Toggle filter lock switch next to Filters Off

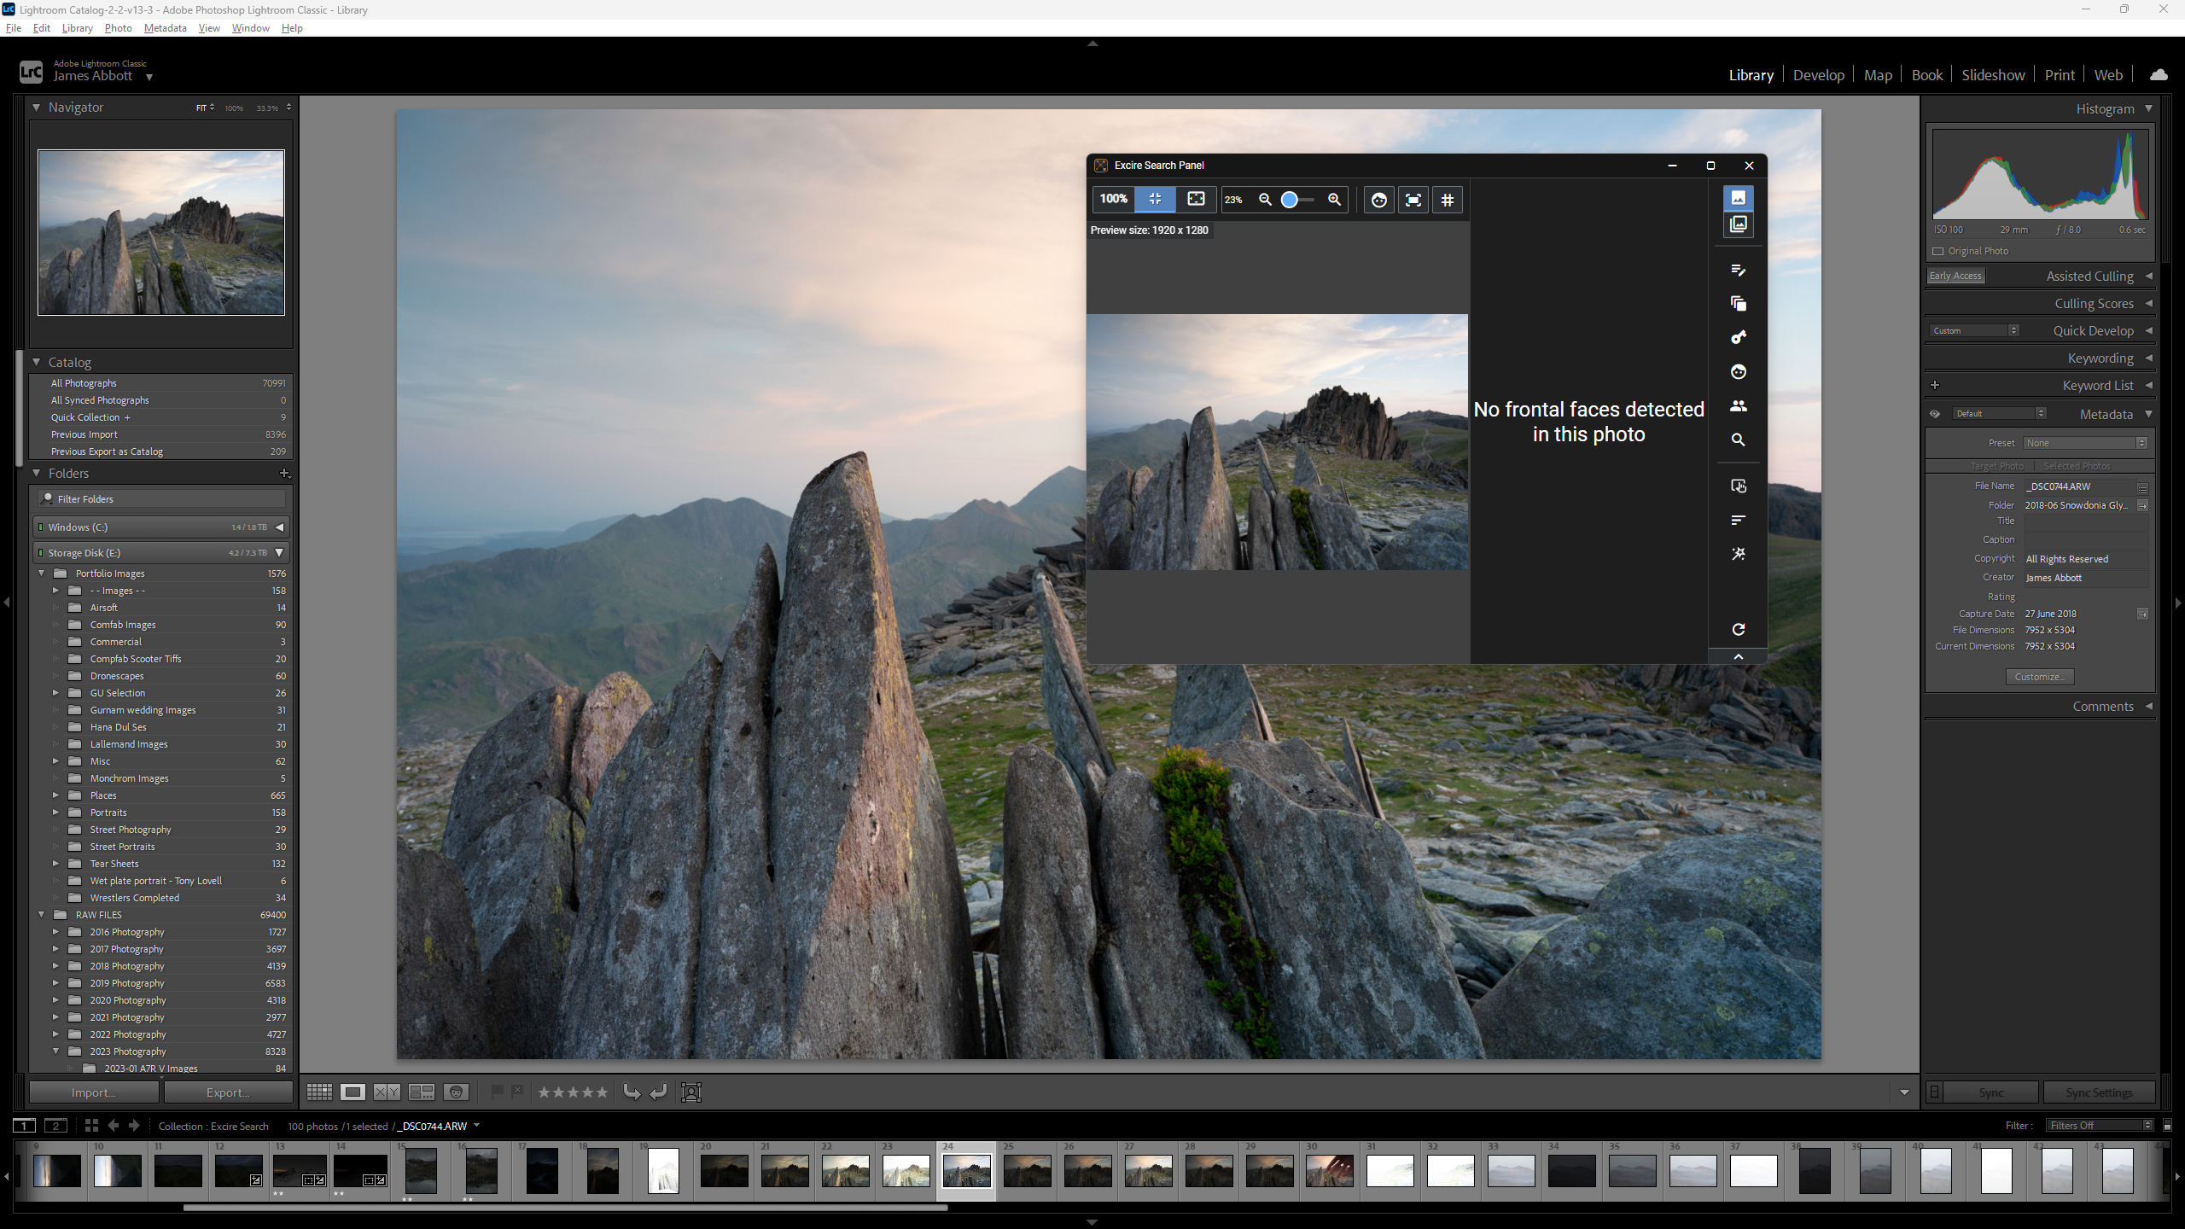2166,1126
